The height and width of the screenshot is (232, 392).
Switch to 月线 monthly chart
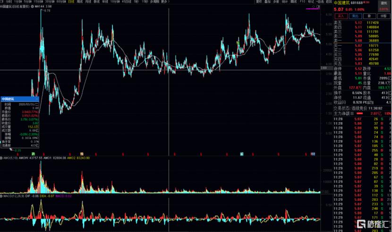tap(88, 1)
